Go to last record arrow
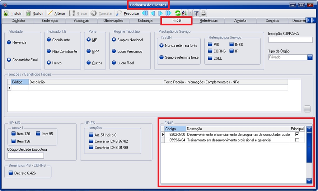The image size is (318, 191). click(x=169, y=13)
